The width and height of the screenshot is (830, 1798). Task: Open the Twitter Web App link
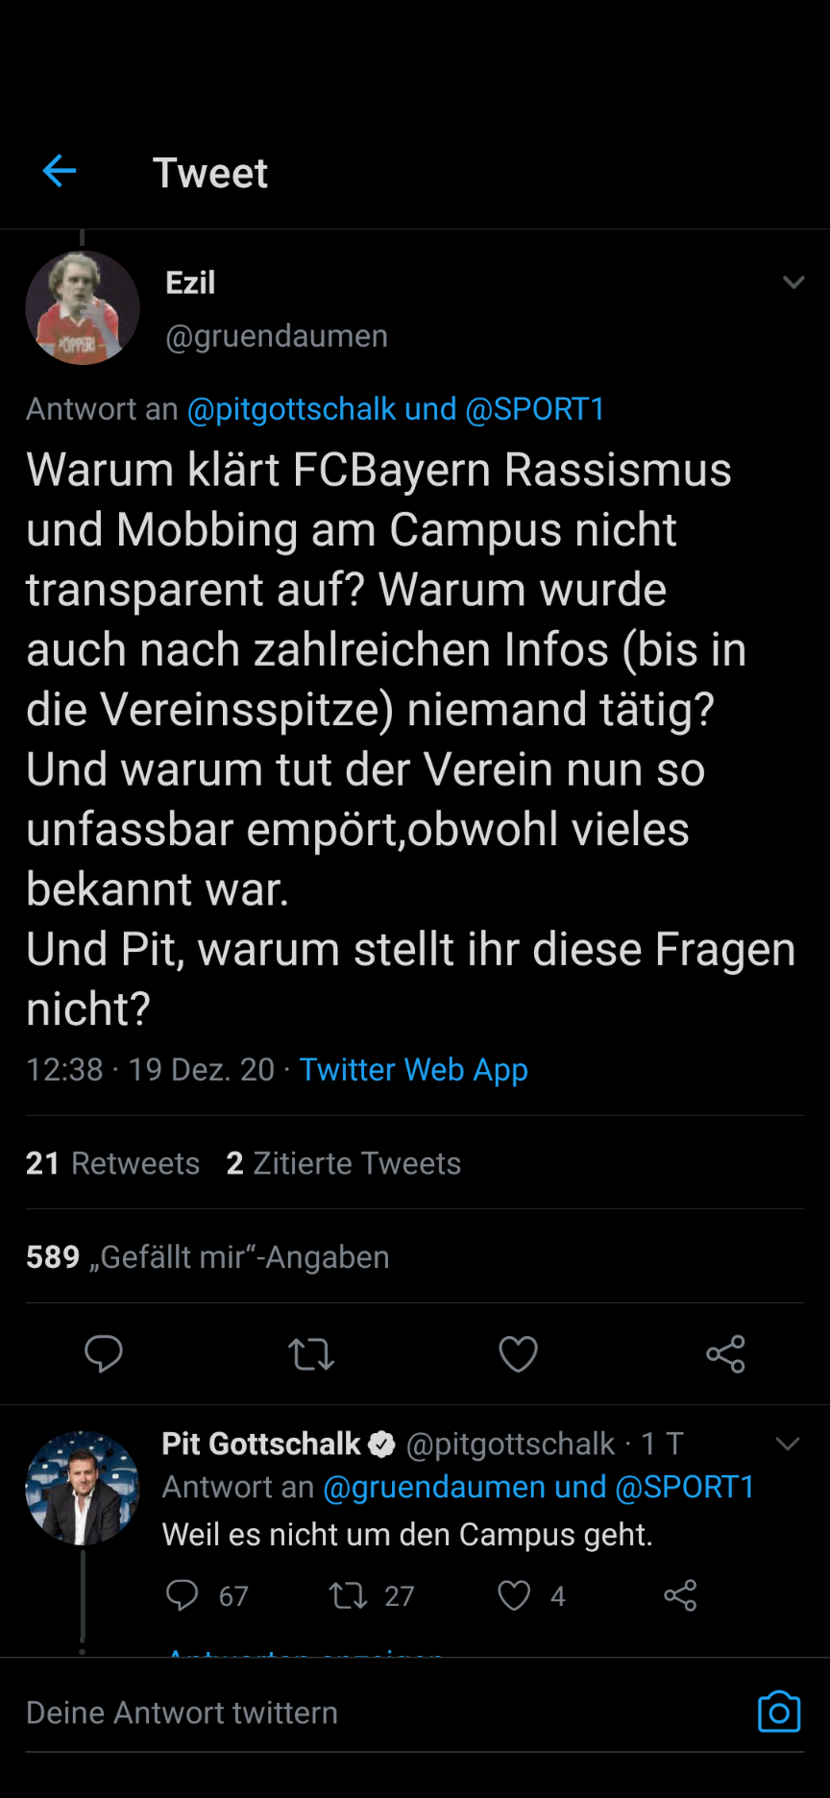click(x=413, y=1070)
